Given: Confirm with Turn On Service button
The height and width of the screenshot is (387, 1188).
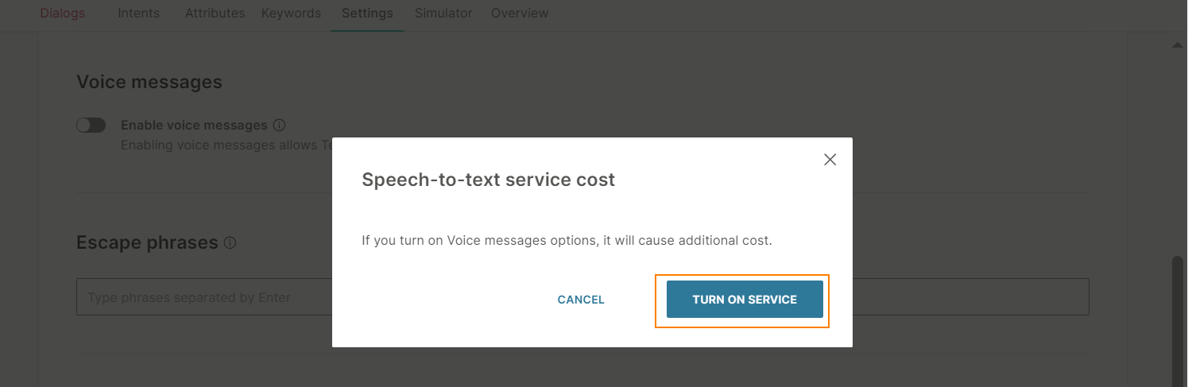Looking at the screenshot, I should pos(745,300).
